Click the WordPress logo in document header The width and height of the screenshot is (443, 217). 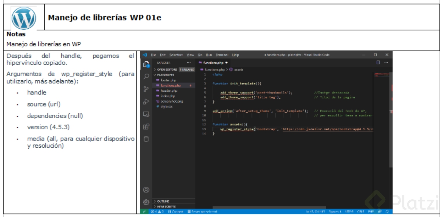click(x=24, y=17)
